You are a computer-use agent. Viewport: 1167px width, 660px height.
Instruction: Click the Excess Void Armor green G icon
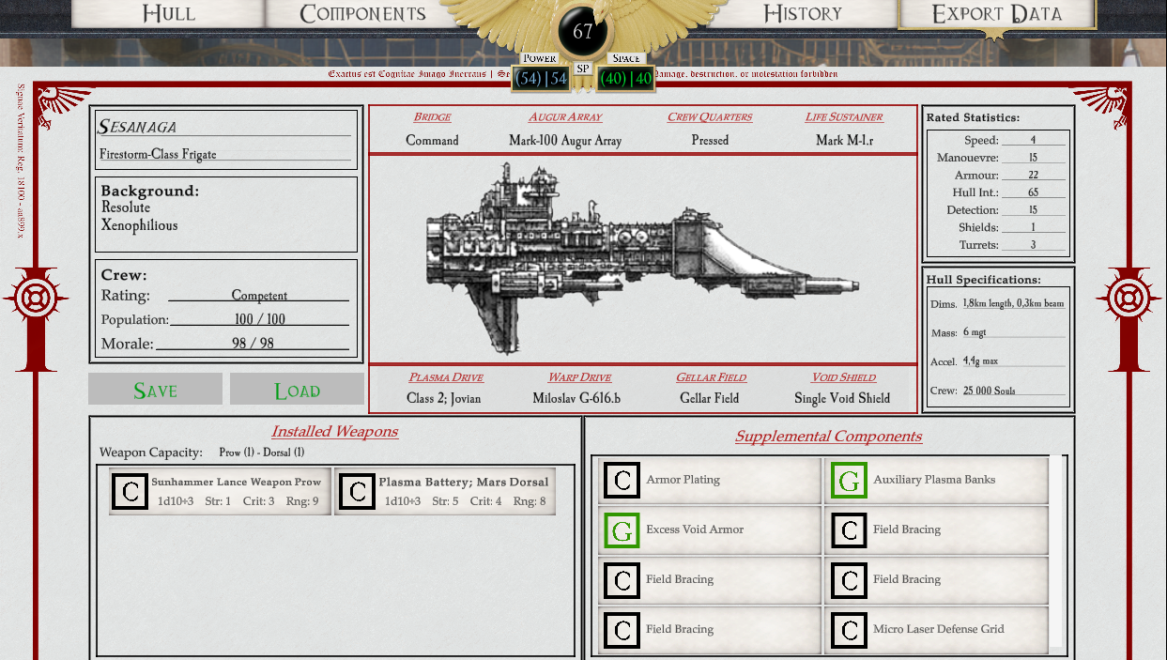tap(622, 530)
